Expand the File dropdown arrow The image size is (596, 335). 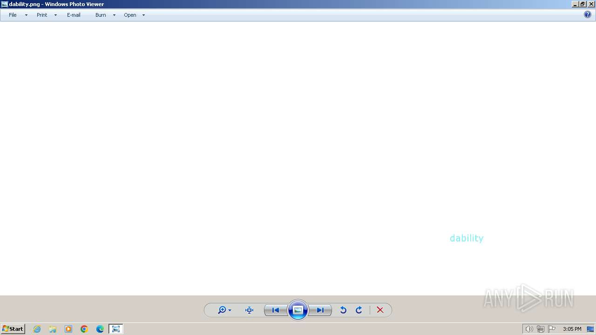[x=26, y=15]
